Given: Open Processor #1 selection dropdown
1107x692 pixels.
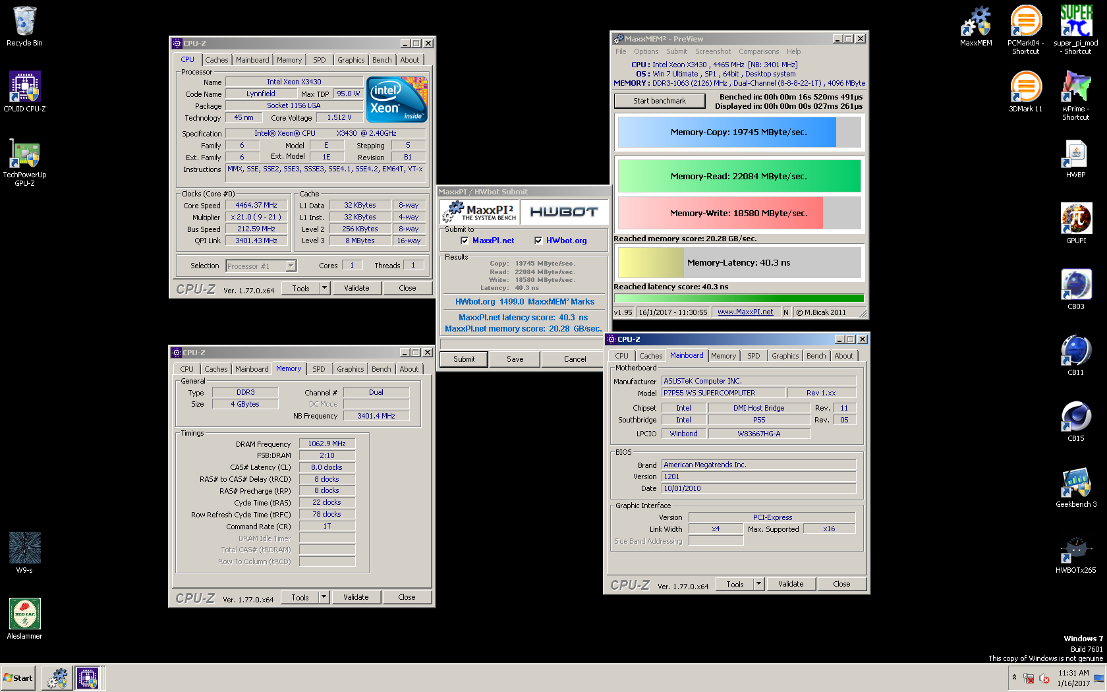Looking at the screenshot, I should tap(291, 266).
